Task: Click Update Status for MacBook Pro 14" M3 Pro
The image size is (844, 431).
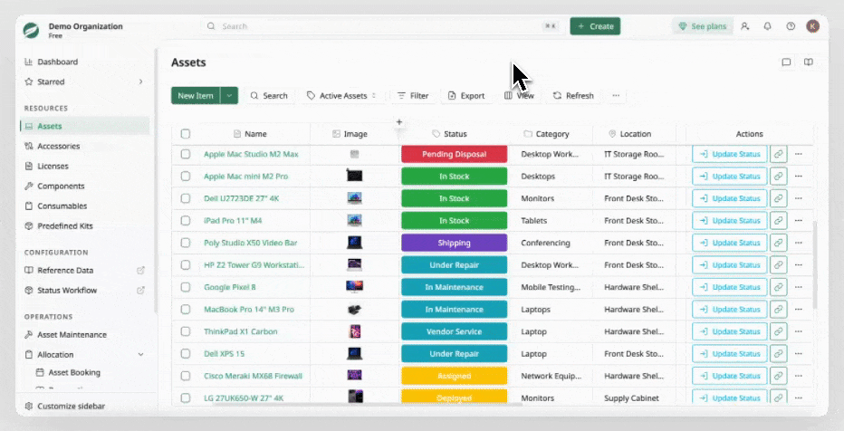Action: [x=730, y=310]
